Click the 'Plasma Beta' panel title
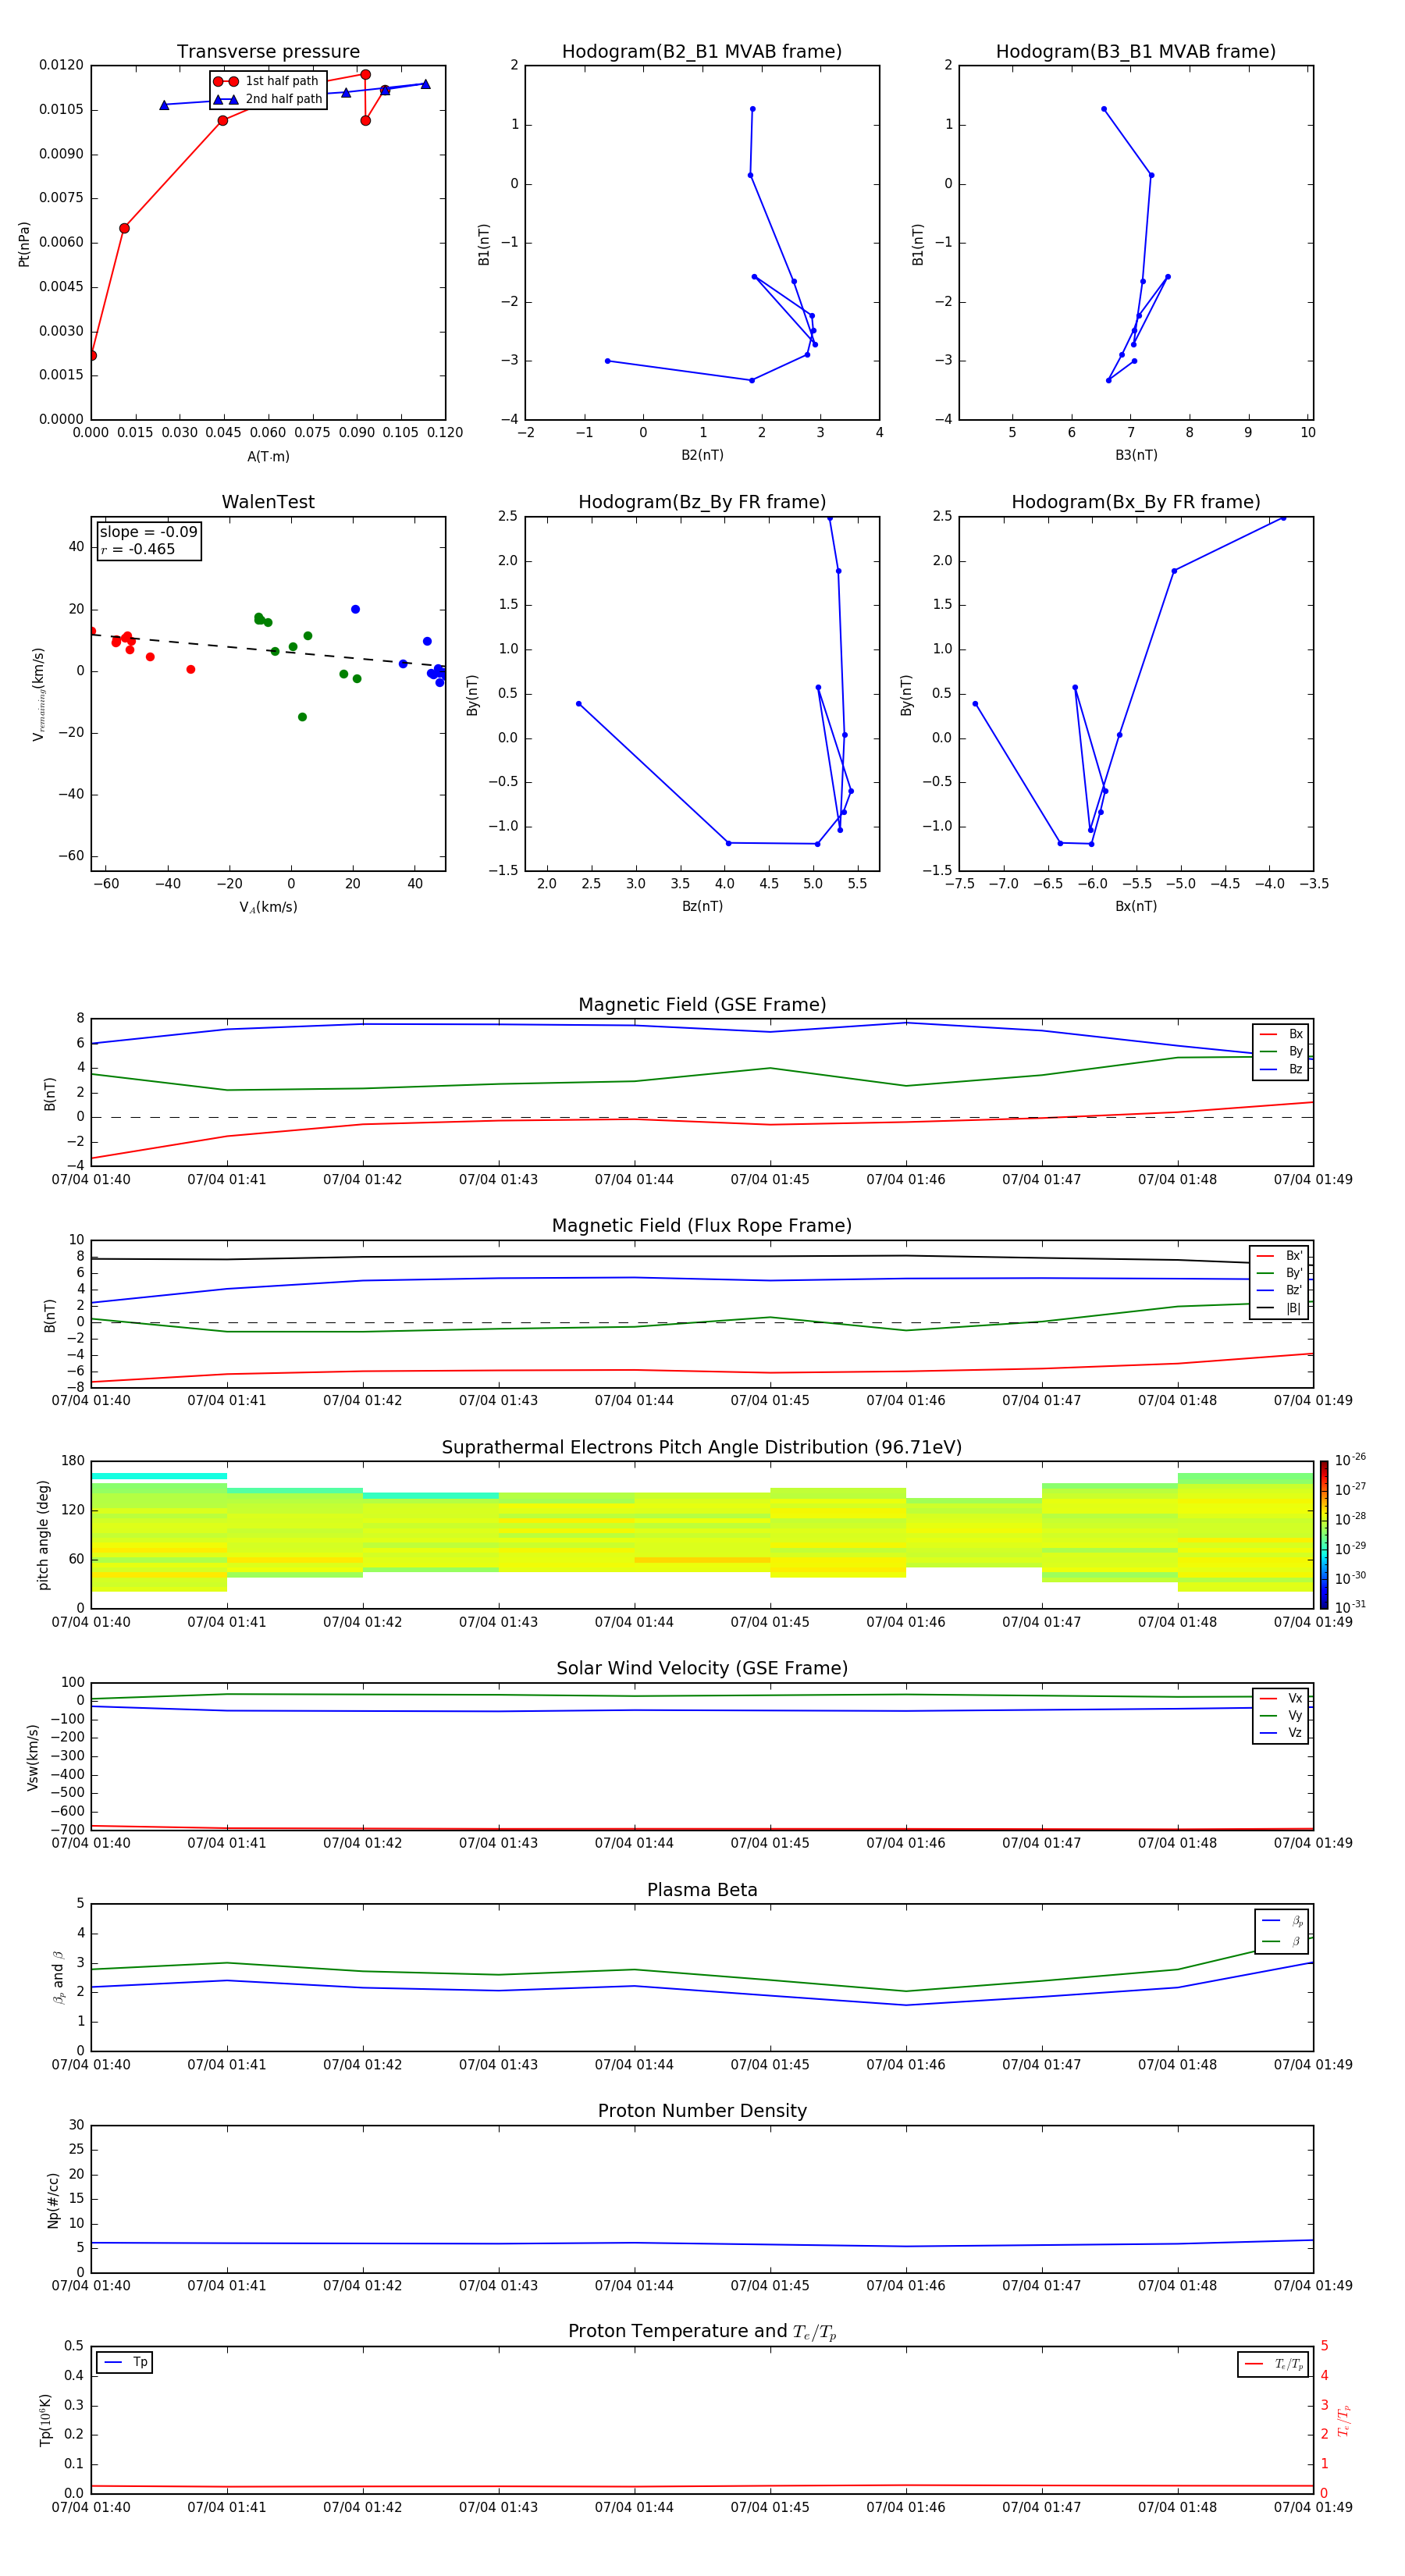 point(702,1891)
